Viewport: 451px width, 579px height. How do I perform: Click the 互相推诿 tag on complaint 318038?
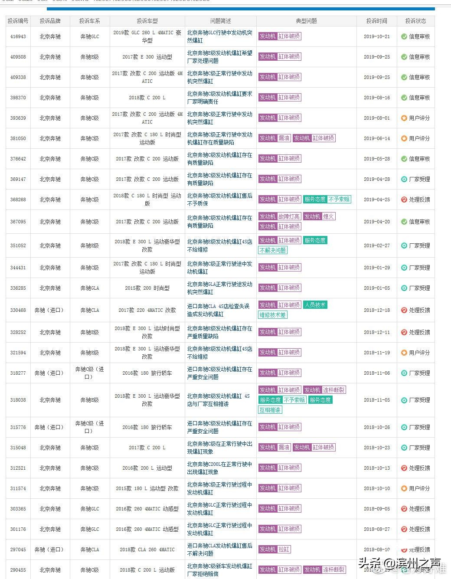270,409
